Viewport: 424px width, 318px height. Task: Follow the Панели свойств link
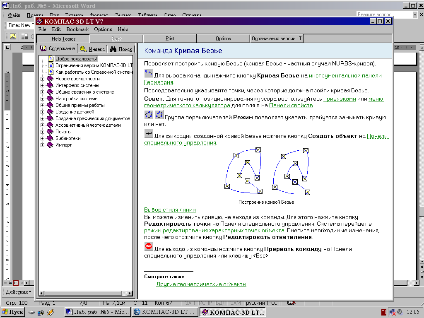tap(291, 106)
